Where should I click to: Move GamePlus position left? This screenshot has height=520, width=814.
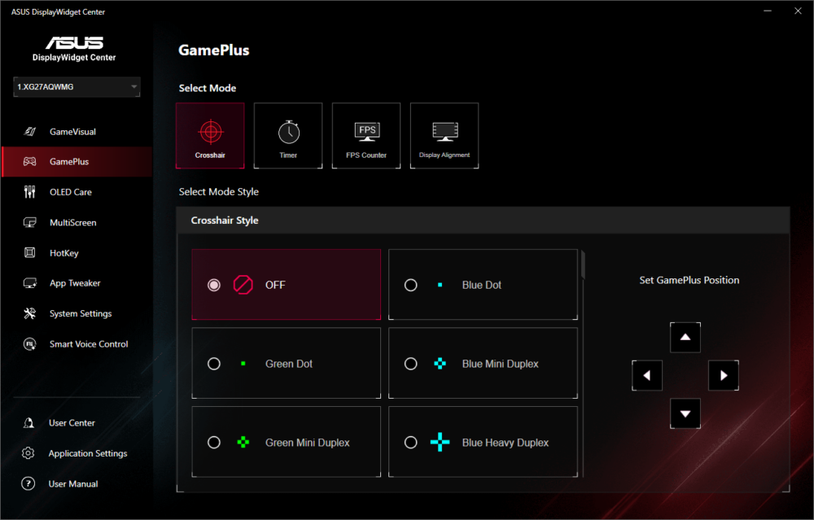point(646,375)
